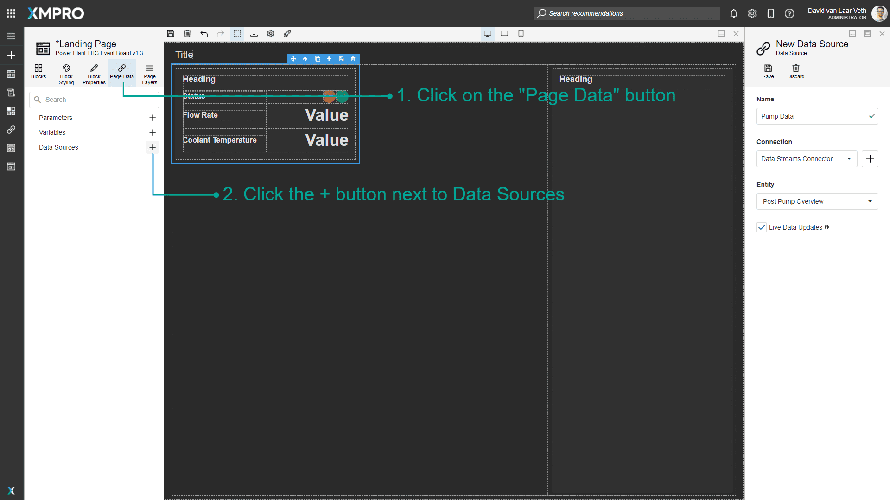This screenshot has width=890, height=500.
Task: Click the Pump Data name field
Action: [x=812, y=116]
